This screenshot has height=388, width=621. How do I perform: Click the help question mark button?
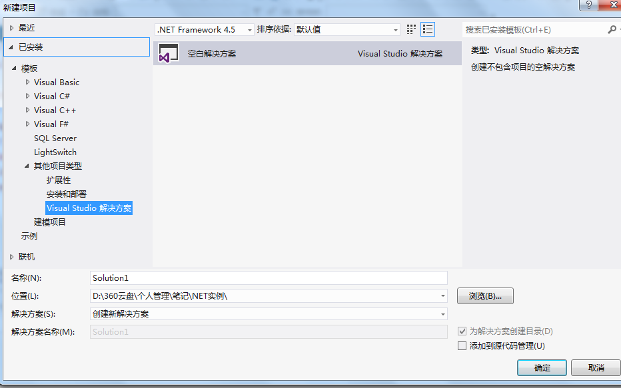589,5
